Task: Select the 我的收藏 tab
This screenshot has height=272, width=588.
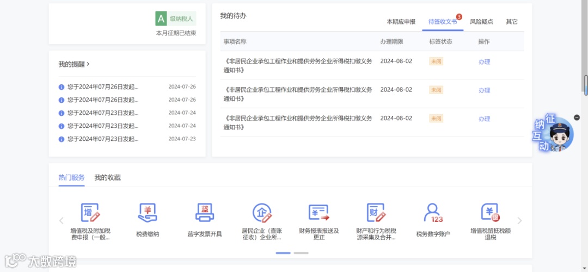Action: (x=108, y=177)
